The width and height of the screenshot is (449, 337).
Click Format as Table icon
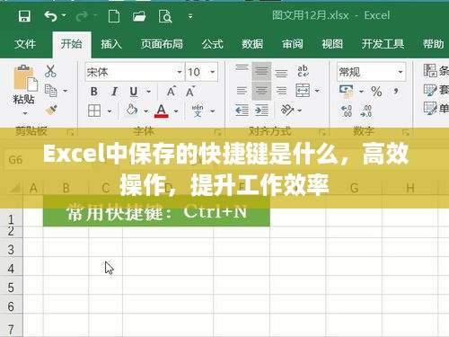click(x=430, y=90)
